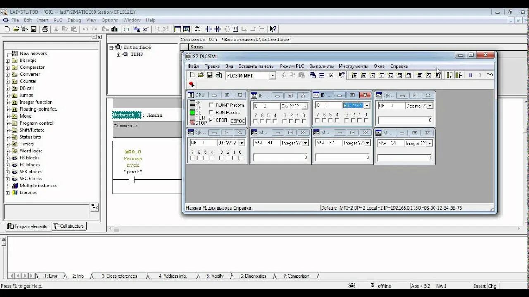Click T=0 reset timers icon in PLCSIM

[490, 75]
